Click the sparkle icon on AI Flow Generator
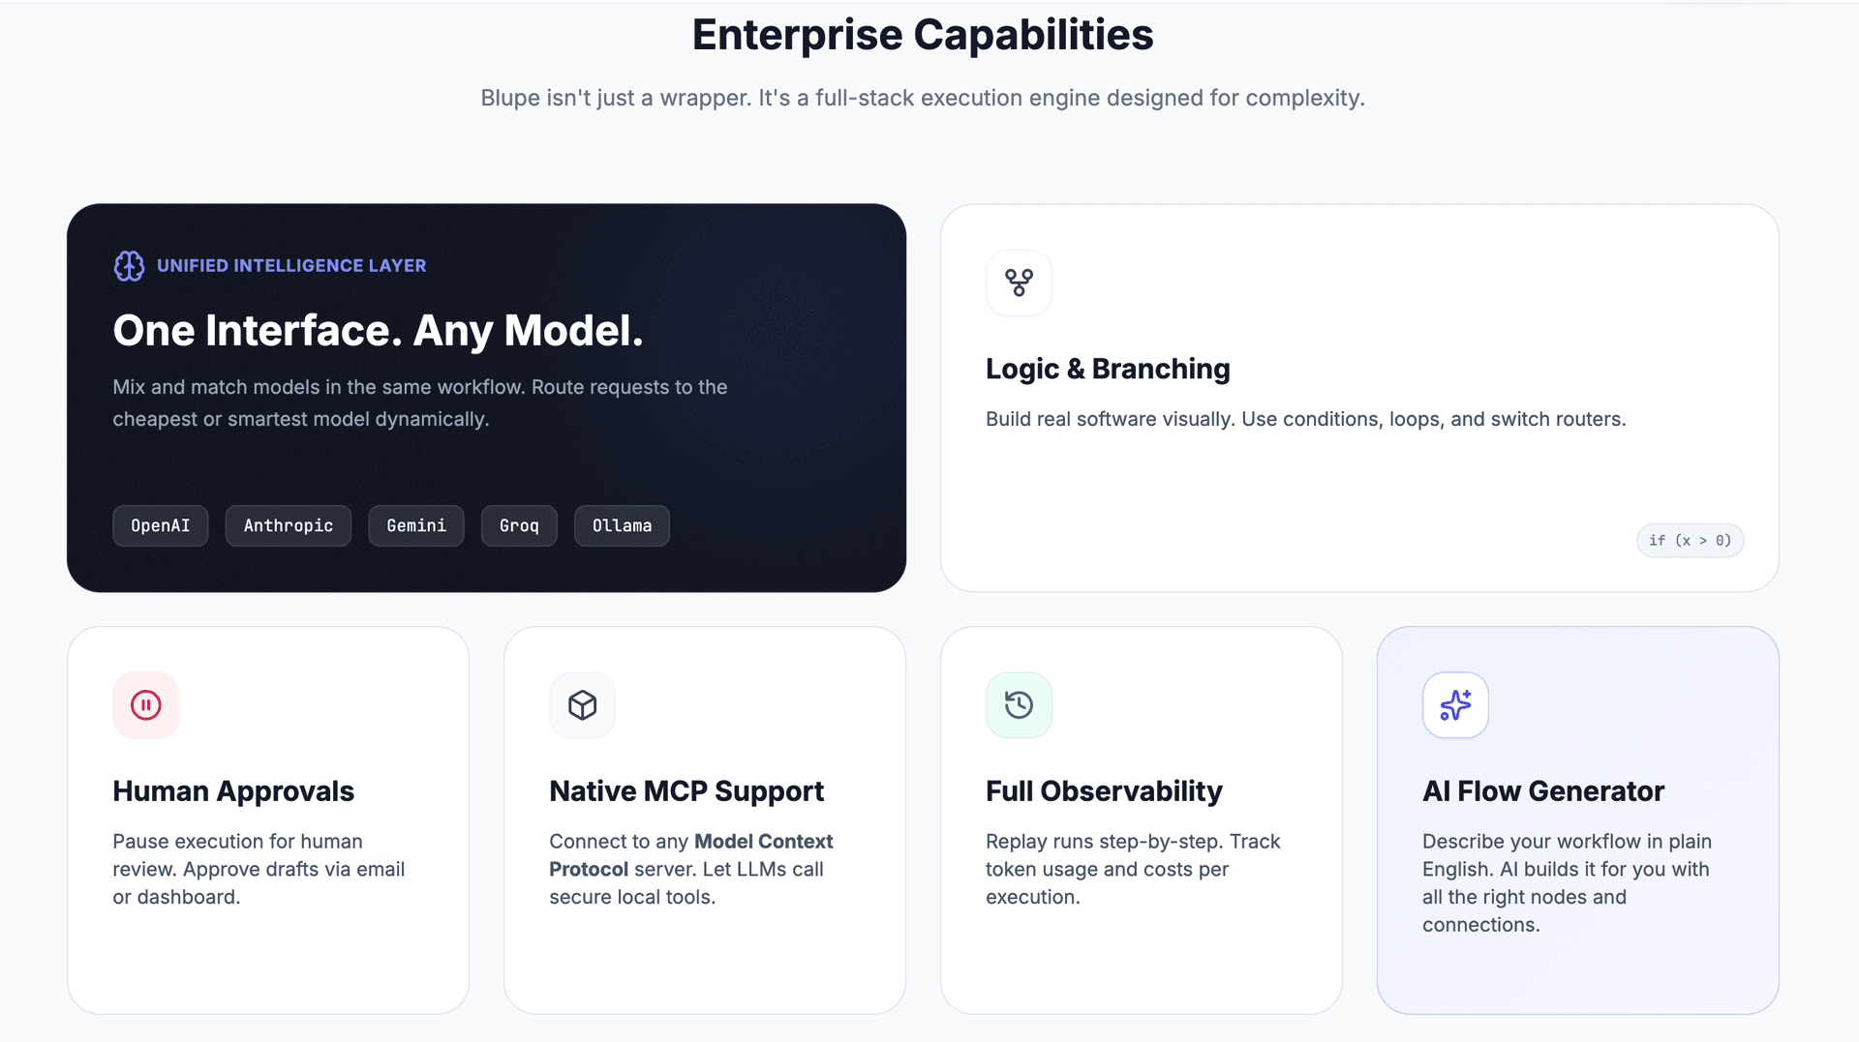Viewport: 1859px width, 1042px height. [1455, 704]
